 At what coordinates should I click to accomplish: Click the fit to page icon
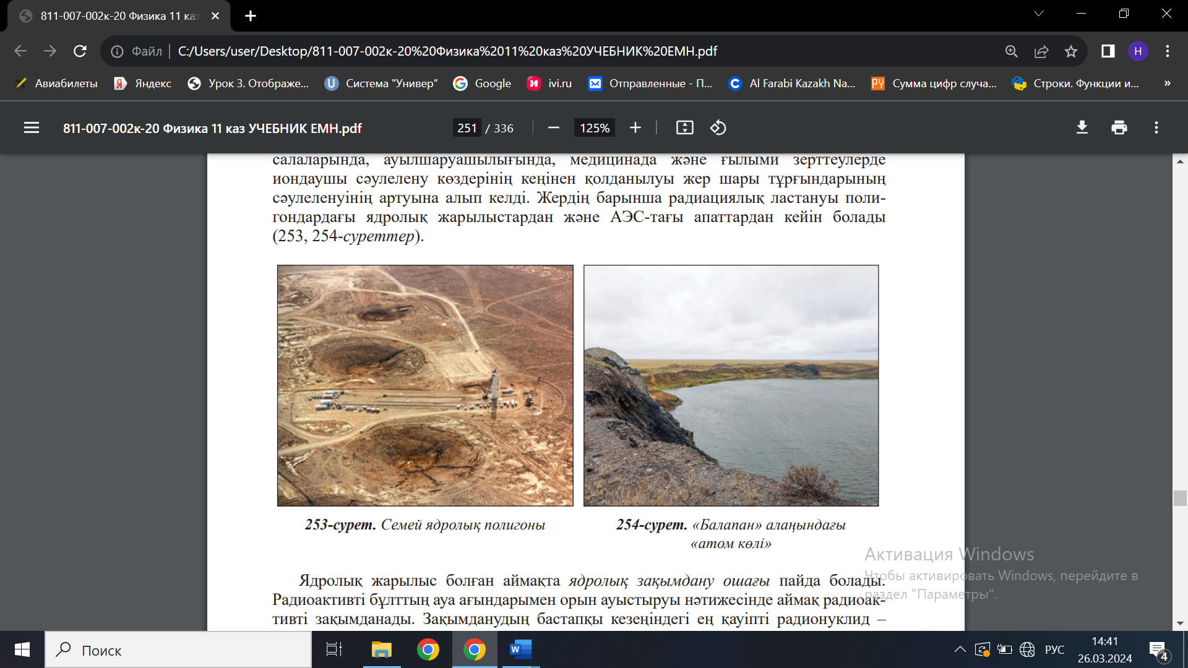click(684, 128)
